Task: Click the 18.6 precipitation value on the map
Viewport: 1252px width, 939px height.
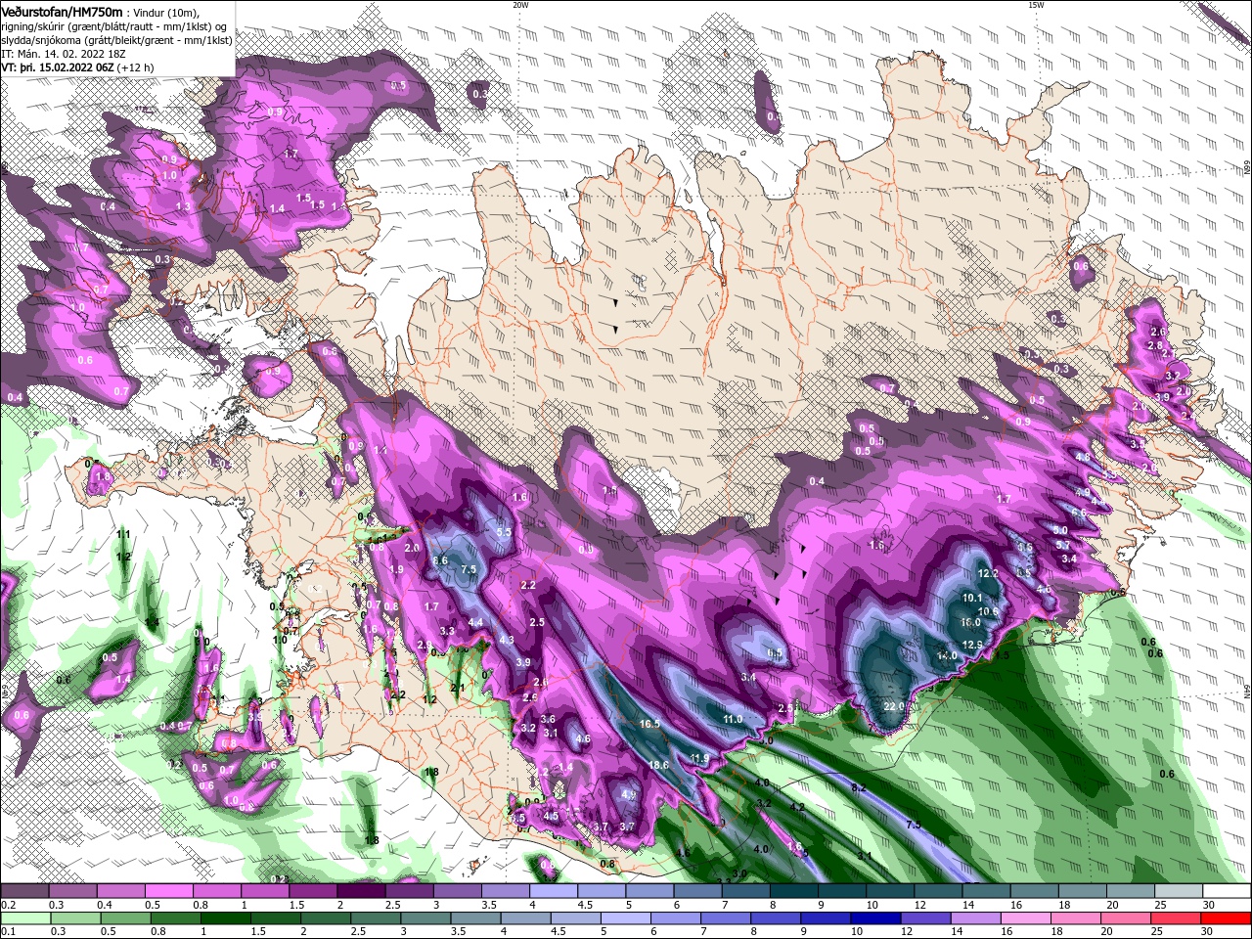Action: pos(658,765)
